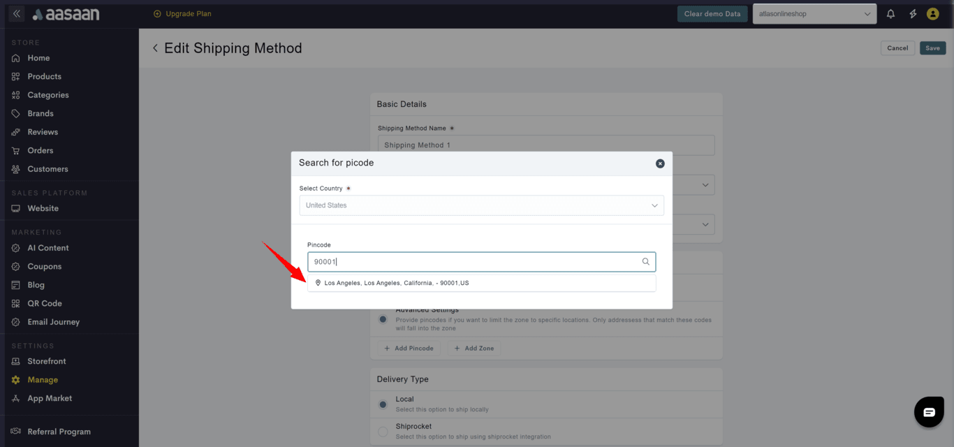954x447 pixels.
Task: Go to Coupons in the Marketing section
Action: point(44,266)
